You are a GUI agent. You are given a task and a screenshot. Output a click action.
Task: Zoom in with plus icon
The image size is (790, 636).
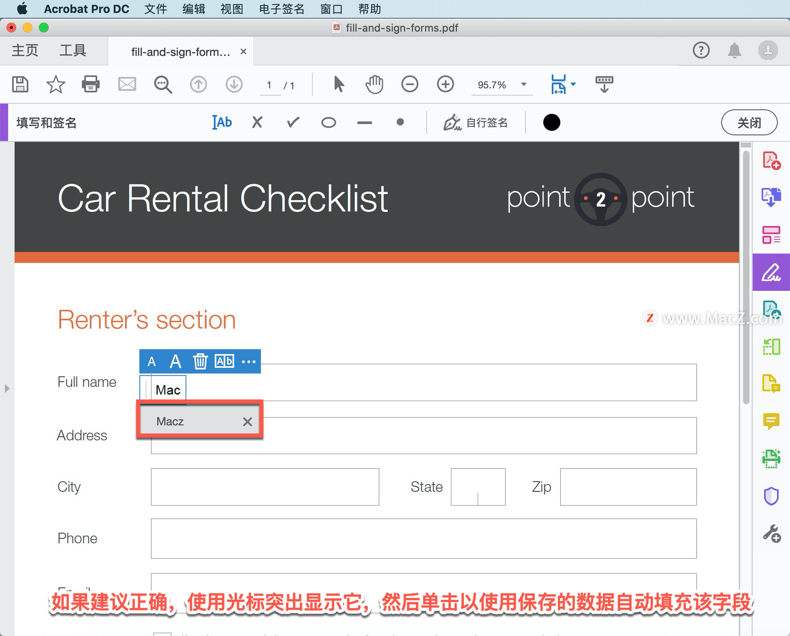point(446,84)
